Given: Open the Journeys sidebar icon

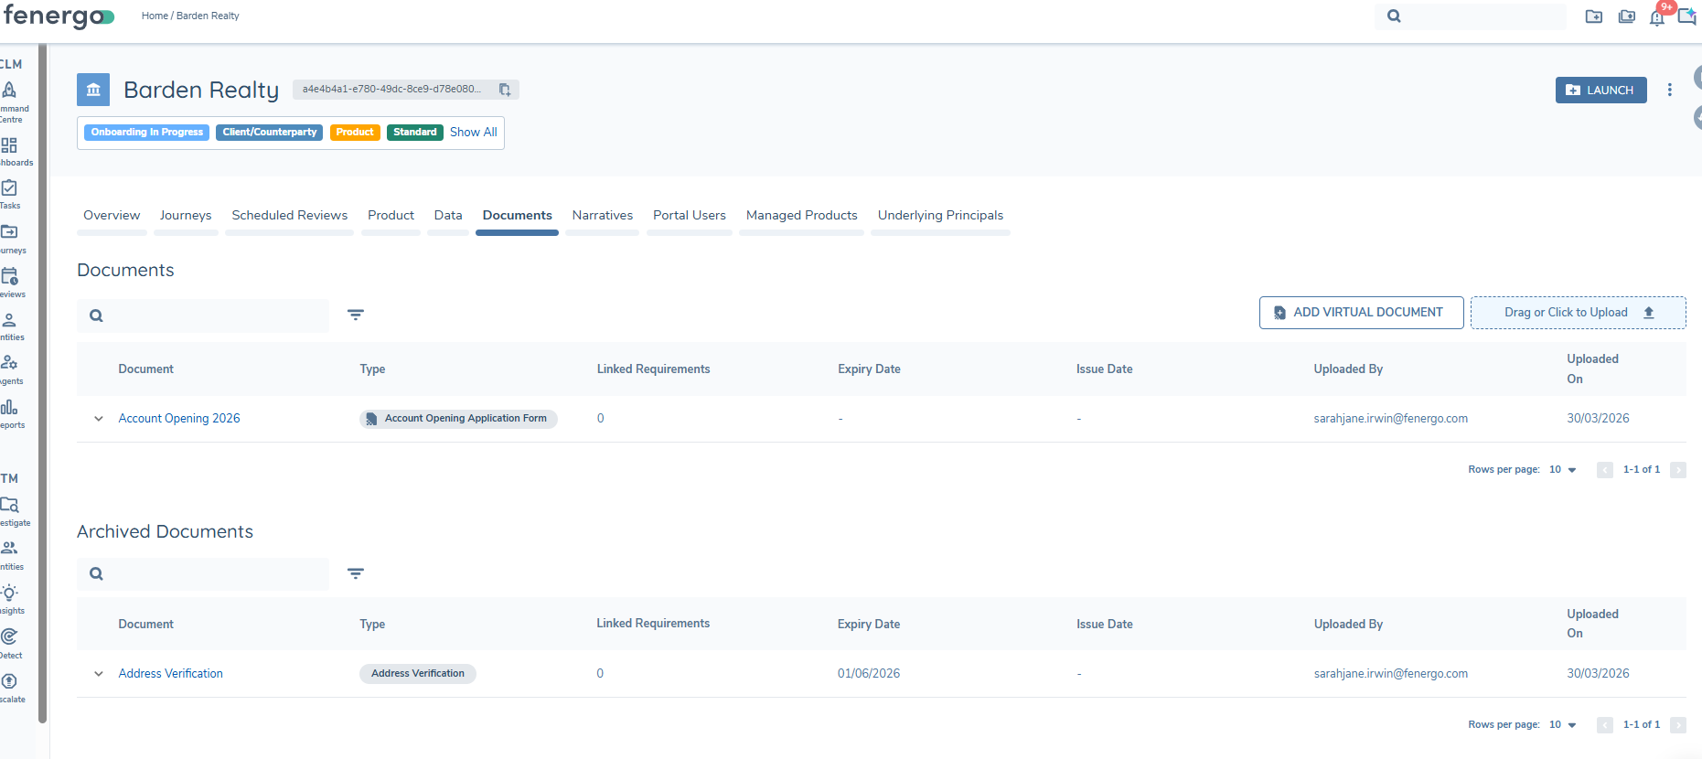Looking at the screenshot, I should click(x=9, y=231).
